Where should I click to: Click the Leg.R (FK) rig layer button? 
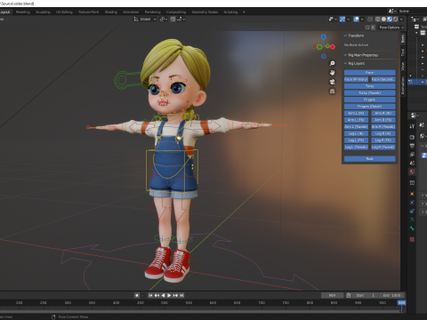pyautogui.click(x=383, y=140)
